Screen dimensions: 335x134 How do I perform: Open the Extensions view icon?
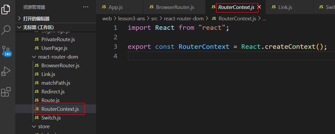click(x=6, y=92)
